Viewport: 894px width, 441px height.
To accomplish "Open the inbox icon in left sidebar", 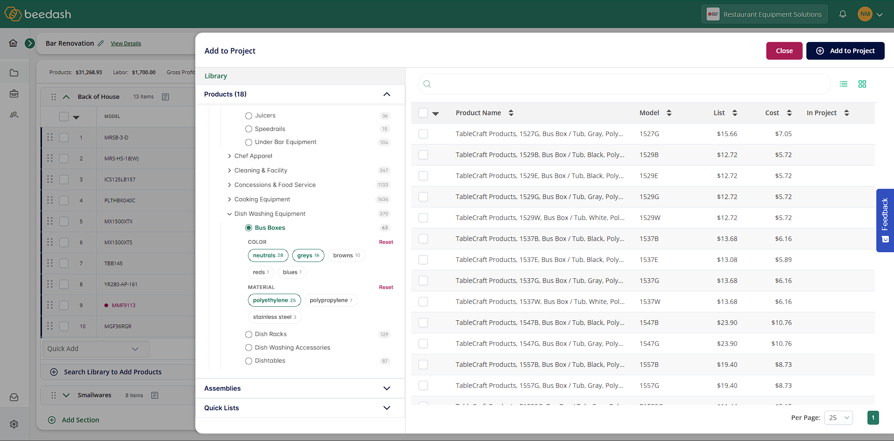I will tap(14, 397).
